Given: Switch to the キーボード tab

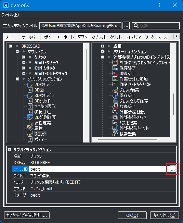Looking at the screenshot, I should tap(65, 37).
